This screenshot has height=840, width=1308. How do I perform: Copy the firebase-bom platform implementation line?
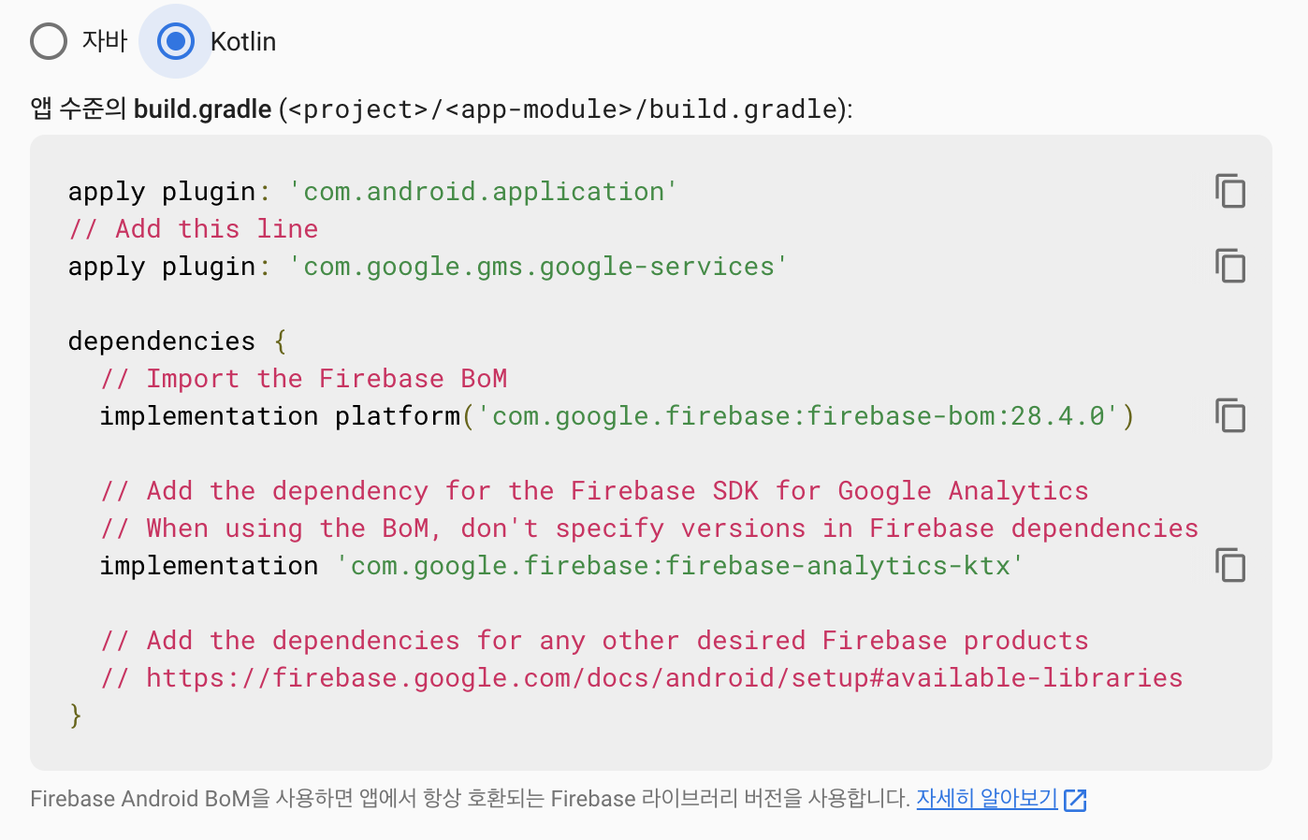tap(1230, 415)
